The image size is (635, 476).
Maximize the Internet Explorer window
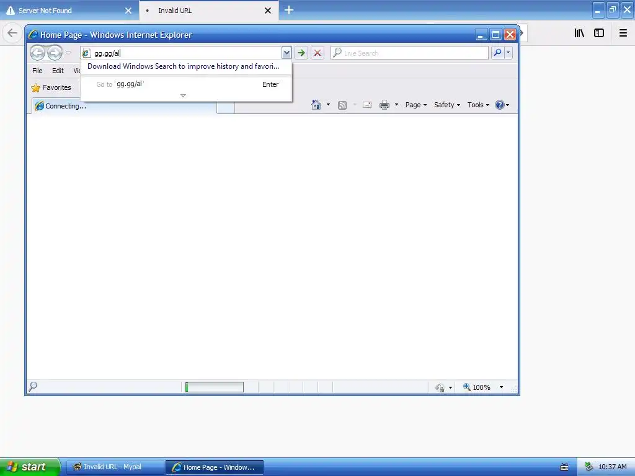click(495, 35)
